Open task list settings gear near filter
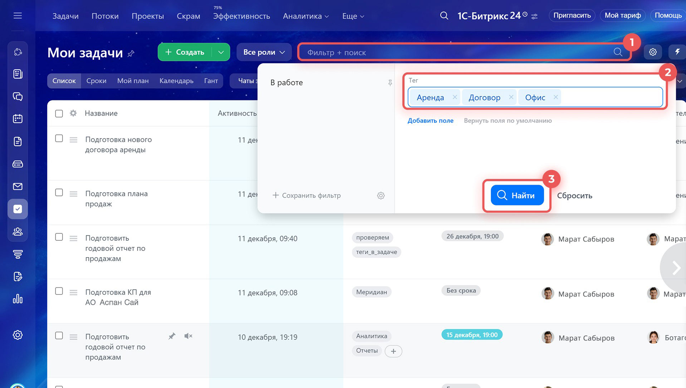The image size is (686, 388). pyautogui.click(x=653, y=52)
